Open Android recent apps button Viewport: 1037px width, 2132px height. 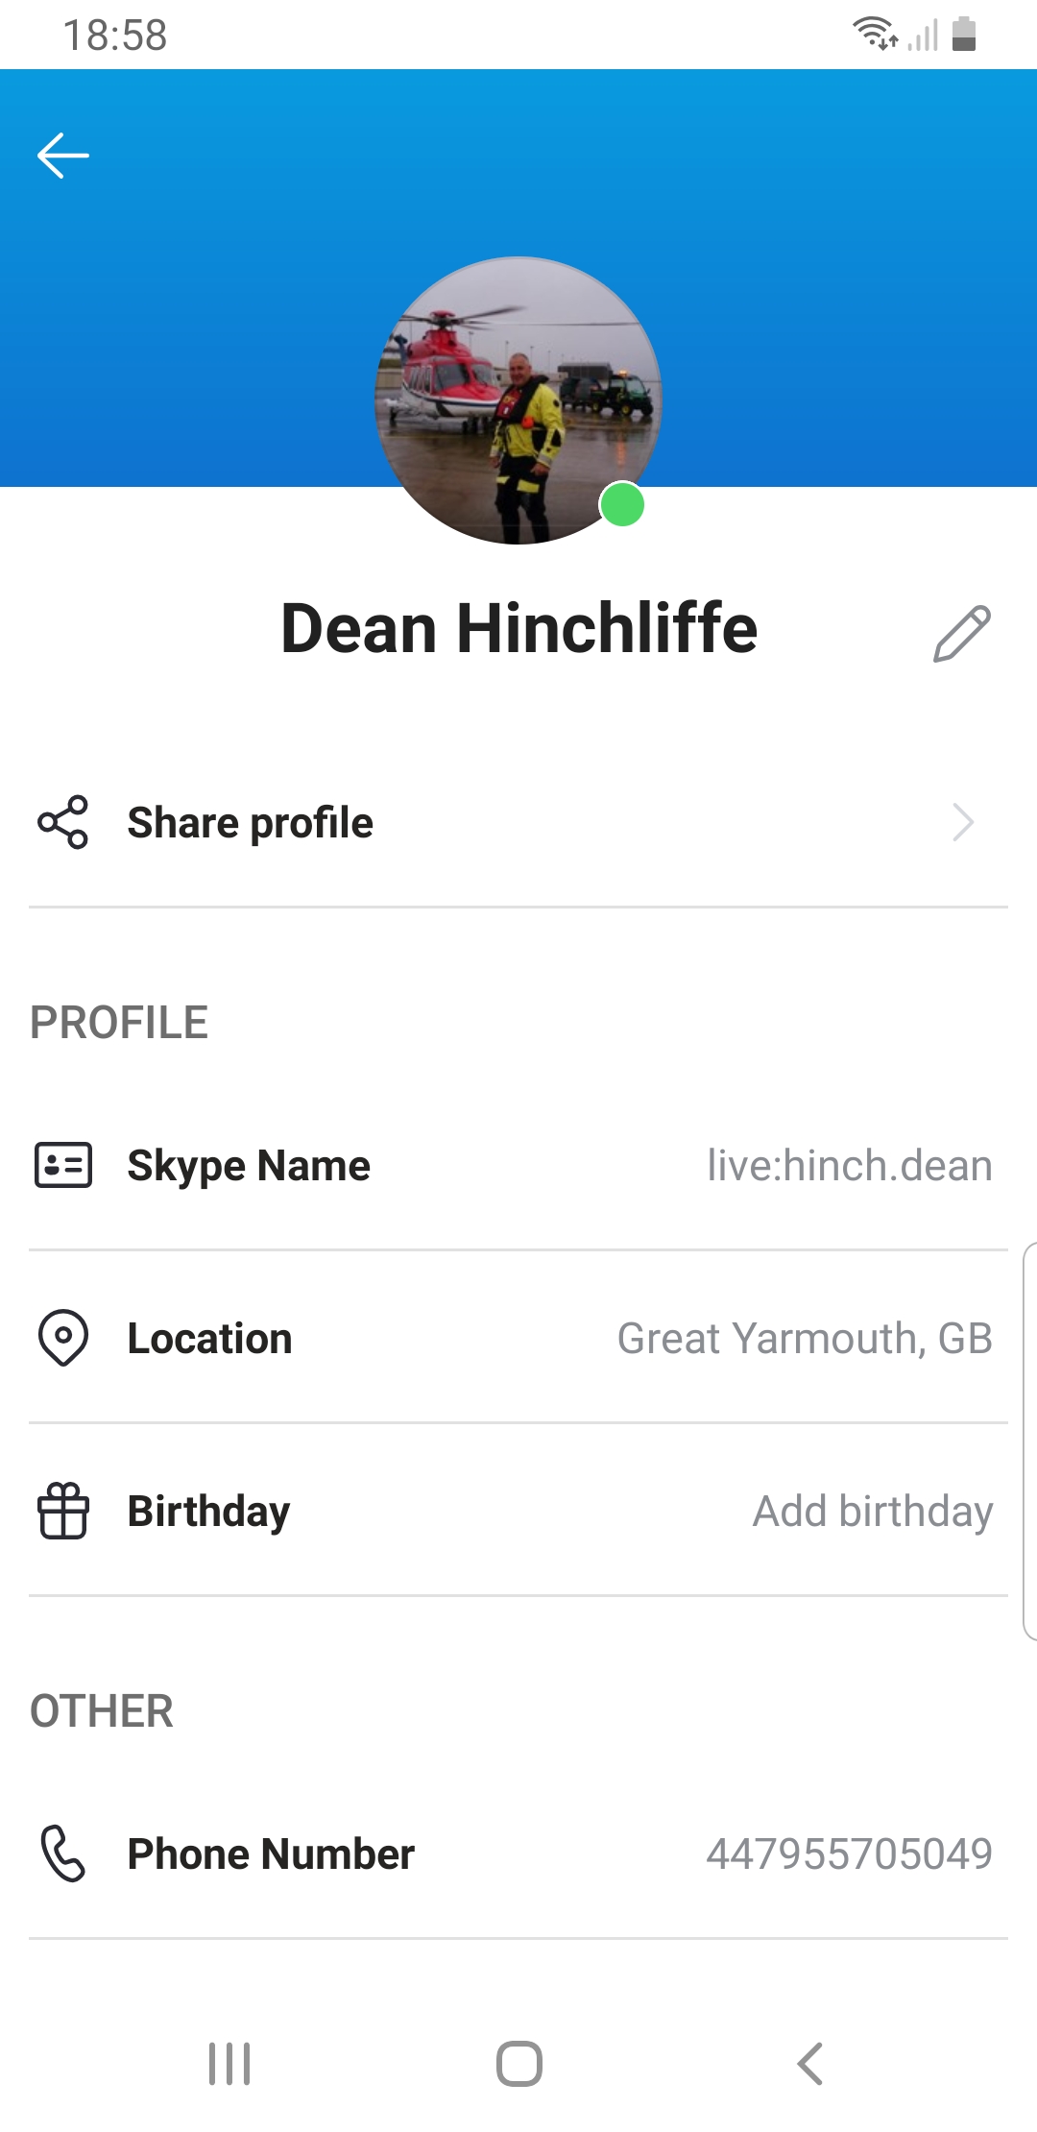pos(229,2063)
